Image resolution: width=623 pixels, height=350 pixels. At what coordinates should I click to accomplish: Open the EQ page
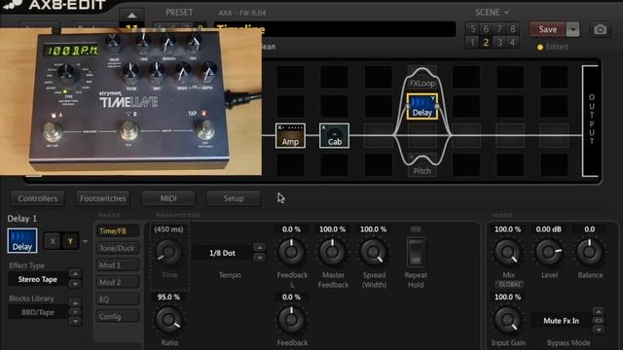(118, 299)
